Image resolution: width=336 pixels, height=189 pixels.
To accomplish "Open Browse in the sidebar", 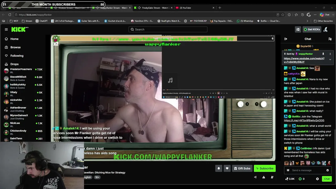I will pos(15,47).
